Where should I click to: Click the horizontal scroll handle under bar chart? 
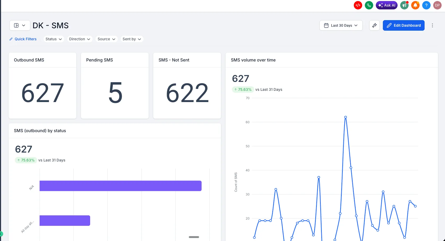click(194, 237)
